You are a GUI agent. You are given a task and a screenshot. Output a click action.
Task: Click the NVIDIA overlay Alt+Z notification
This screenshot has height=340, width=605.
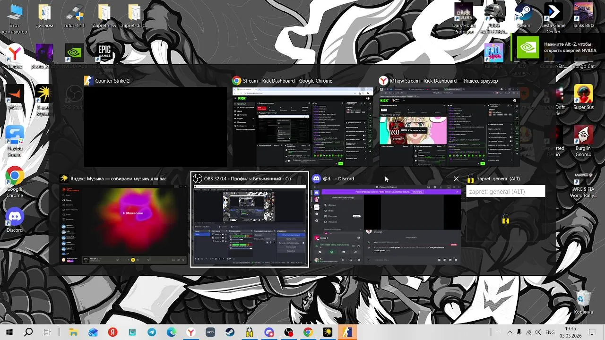558,47
